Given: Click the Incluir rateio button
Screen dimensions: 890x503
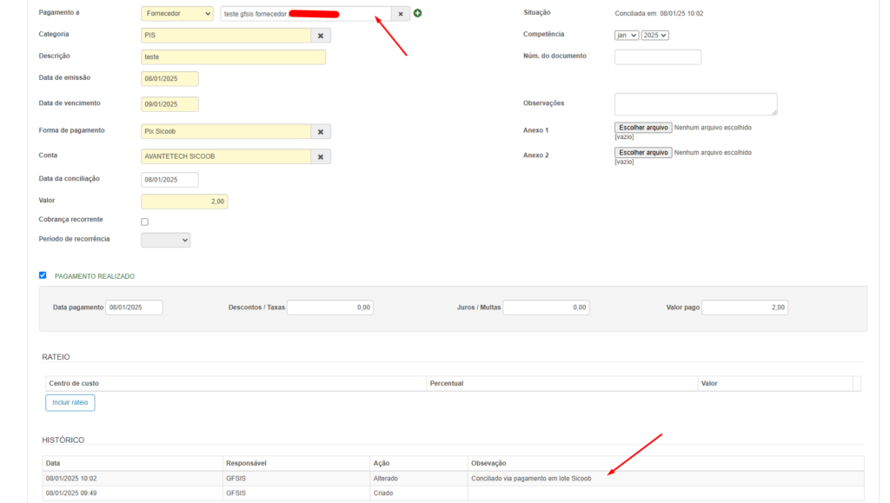Looking at the screenshot, I should pyautogui.click(x=70, y=402).
